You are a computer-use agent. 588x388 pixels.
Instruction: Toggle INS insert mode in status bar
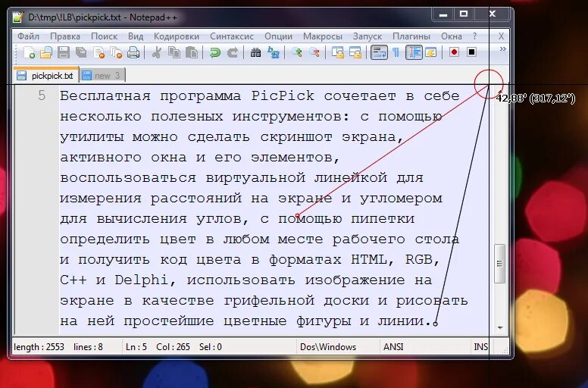point(480,347)
